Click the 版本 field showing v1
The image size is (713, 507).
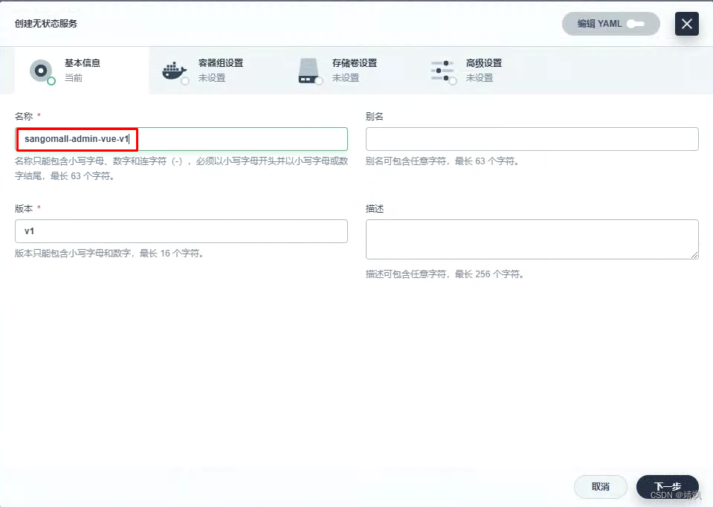(181, 231)
